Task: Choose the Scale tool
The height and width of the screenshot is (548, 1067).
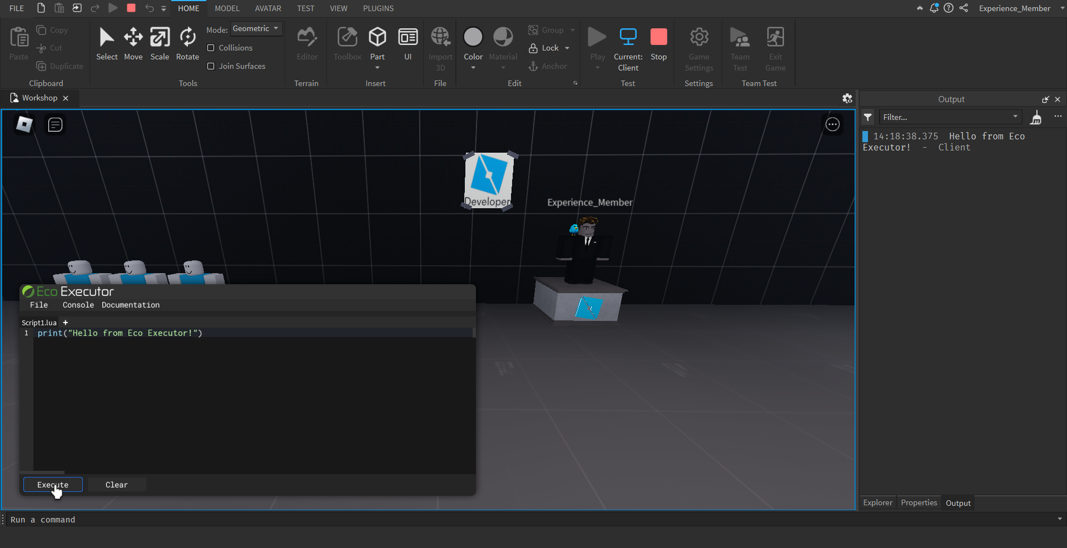Action: tap(160, 44)
